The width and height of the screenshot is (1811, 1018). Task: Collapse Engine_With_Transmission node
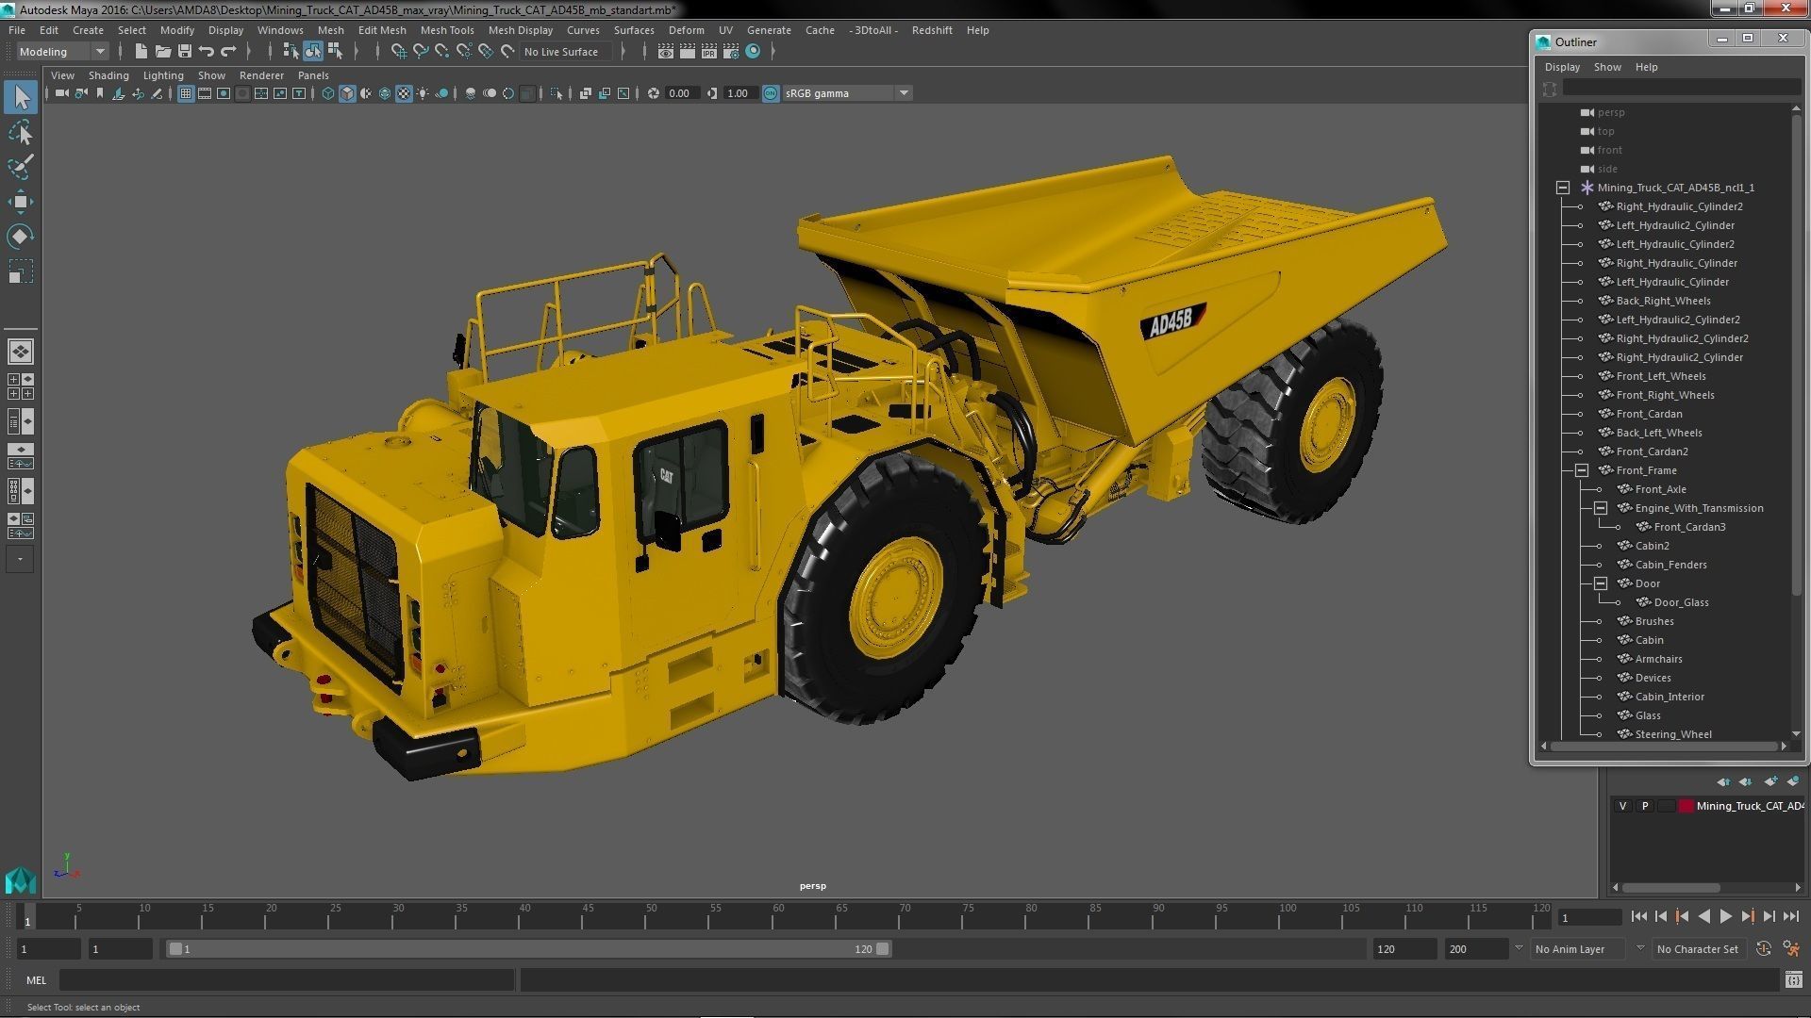coord(1601,508)
